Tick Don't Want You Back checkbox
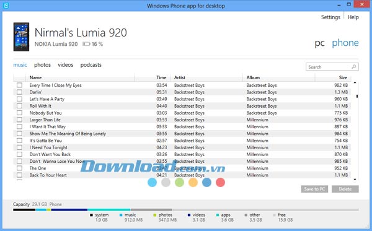The height and width of the screenshot is (231, 372). pyautogui.click(x=19, y=154)
